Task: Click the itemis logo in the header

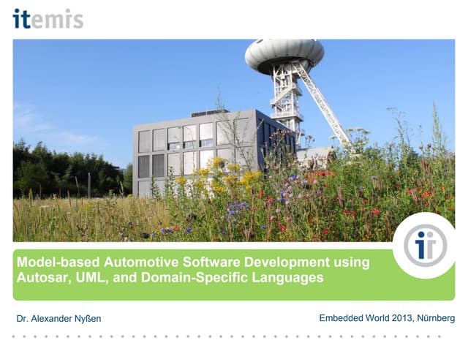Action: coord(48,18)
